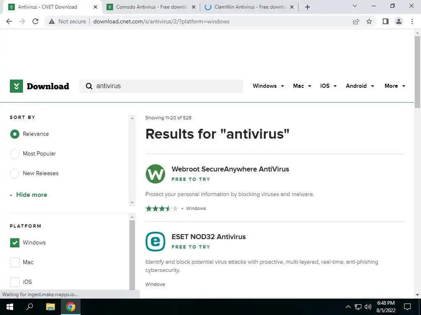Click the browser address bar URL
The width and height of the screenshot is (421, 315).
161,21
